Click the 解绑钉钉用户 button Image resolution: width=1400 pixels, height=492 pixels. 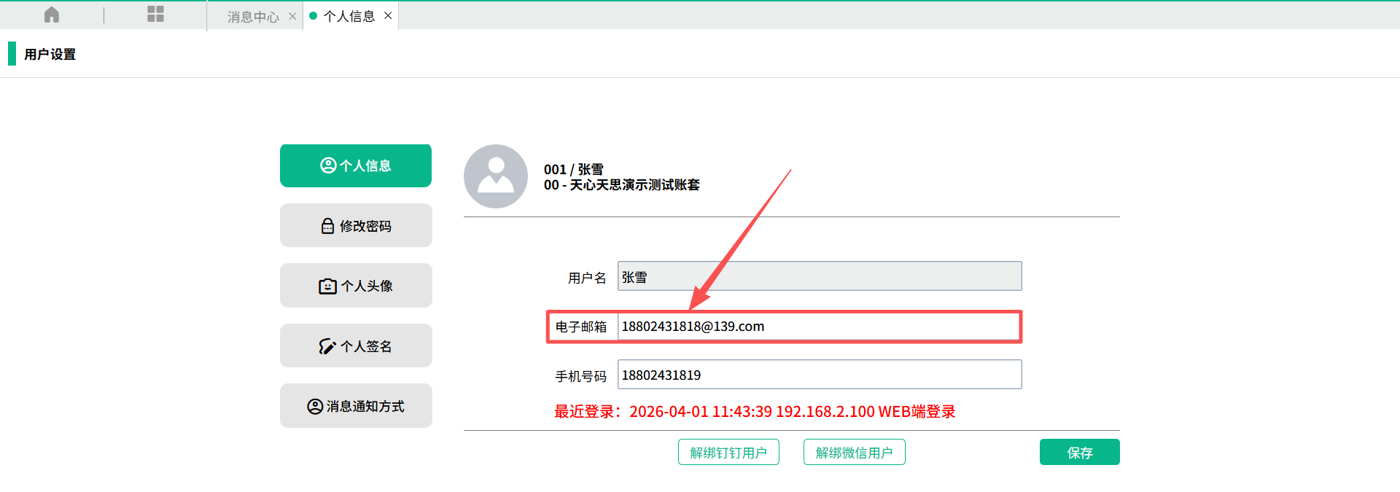(x=728, y=453)
